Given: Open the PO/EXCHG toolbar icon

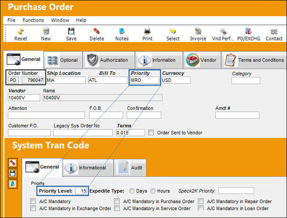Looking at the screenshot, I should click(249, 32).
